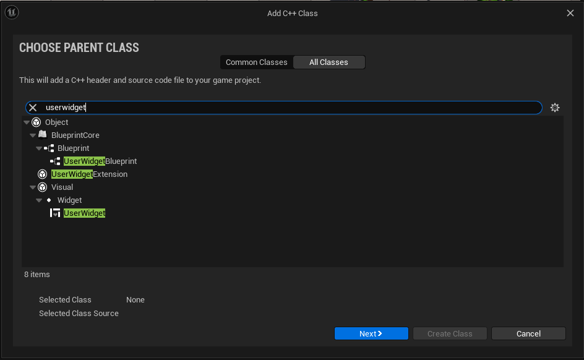Image resolution: width=584 pixels, height=360 pixels.
Task: Select the BlueprintCore row
Action: pos(293,135)
